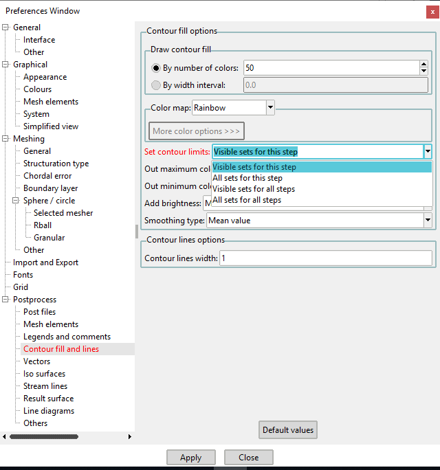440x470 pixels.
Task: Select 'By number of colors' radio button
Action: (x=156, y=68)
